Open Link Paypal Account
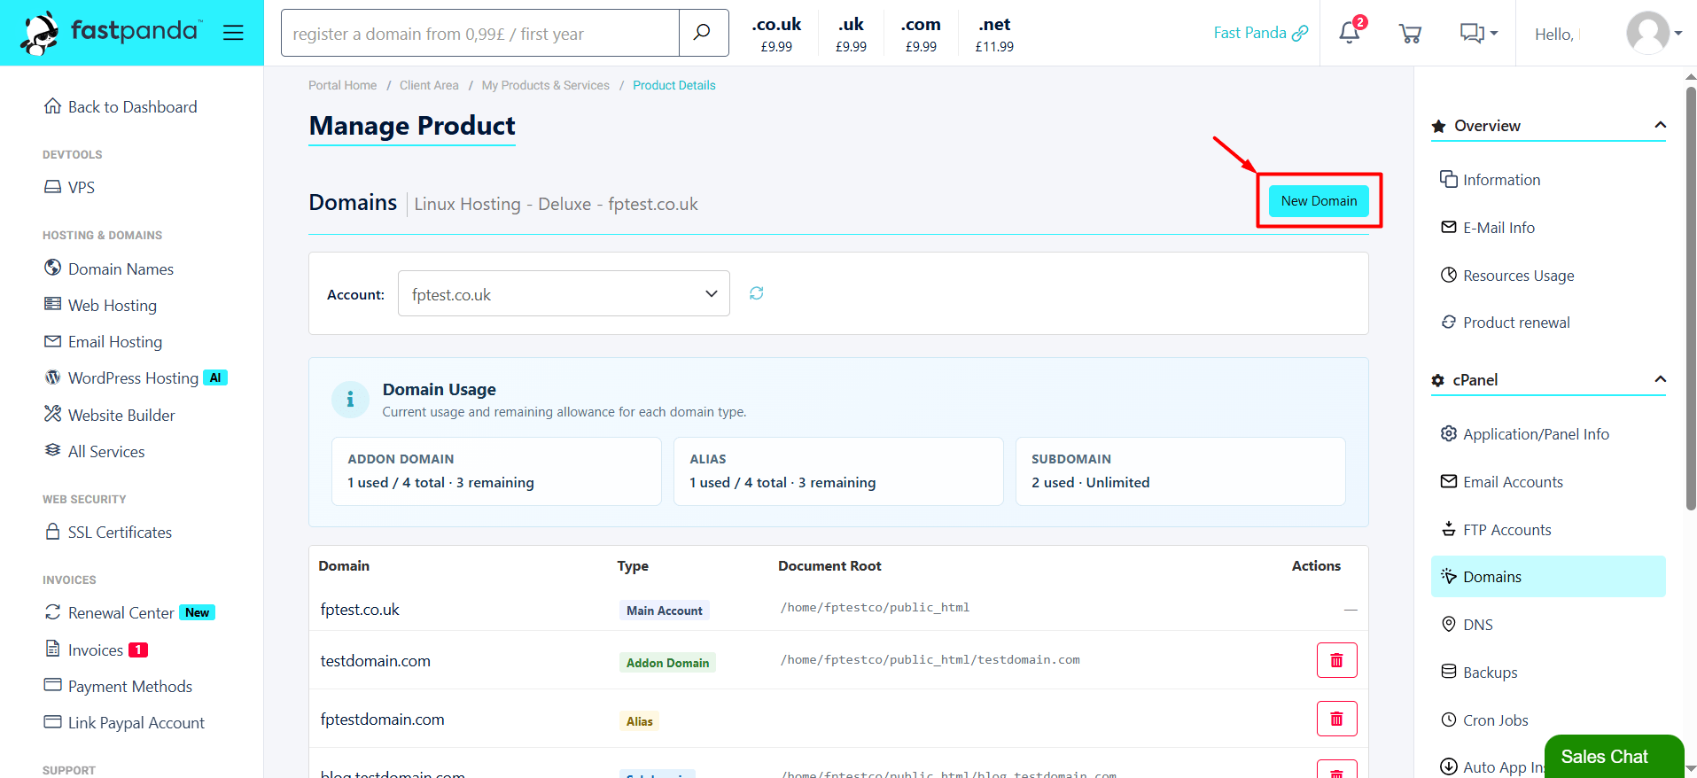Viewport: 1697px width, 778px height. [x=124, y=722]
